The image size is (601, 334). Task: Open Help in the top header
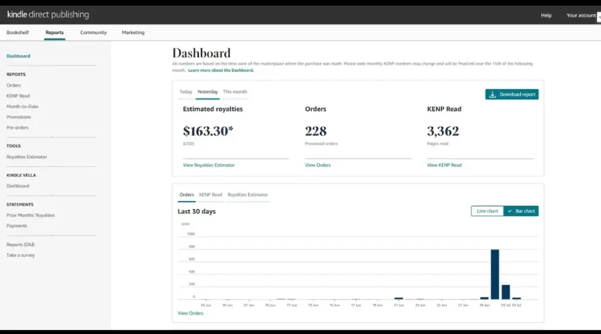coord(546,15)
